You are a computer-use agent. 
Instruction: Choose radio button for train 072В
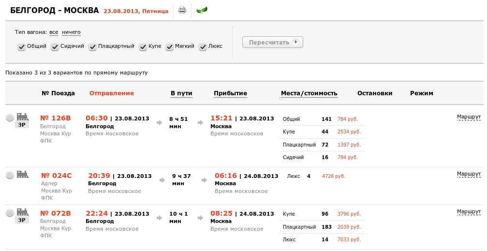click(x=10, y=213)
